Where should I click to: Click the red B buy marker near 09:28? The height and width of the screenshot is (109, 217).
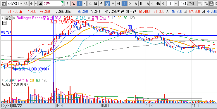coord(53,43)
